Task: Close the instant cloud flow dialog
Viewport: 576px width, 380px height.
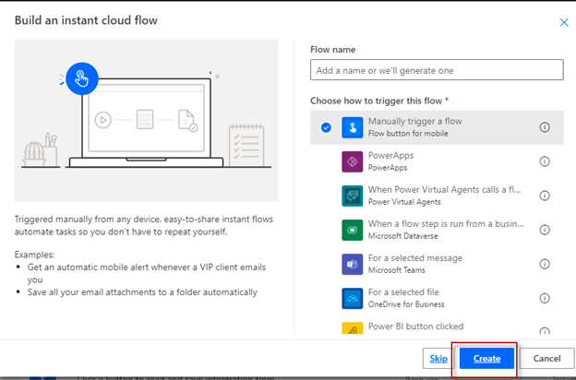Action: (x=564, y=22)
